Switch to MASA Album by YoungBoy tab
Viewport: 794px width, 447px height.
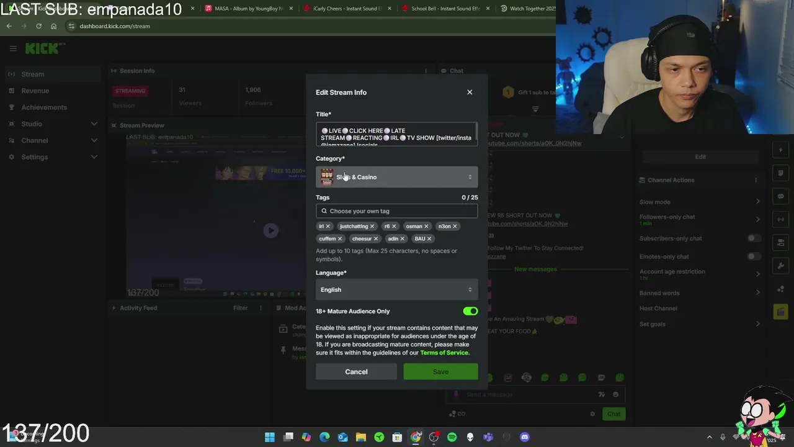coord(249,9)
